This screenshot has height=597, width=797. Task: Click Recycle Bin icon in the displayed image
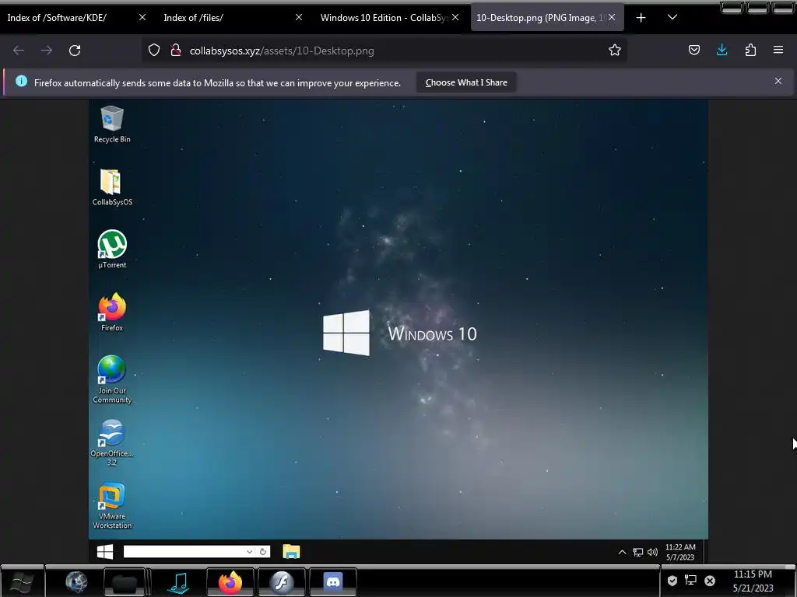point(112,124)
